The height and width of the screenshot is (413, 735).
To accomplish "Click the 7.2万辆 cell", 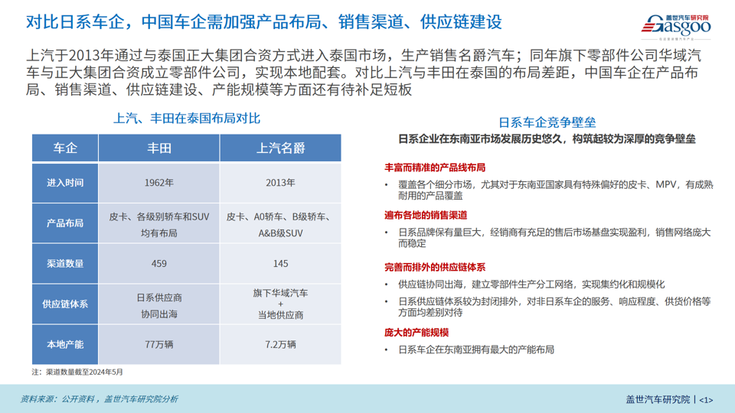I will click(x=280, y=345).
